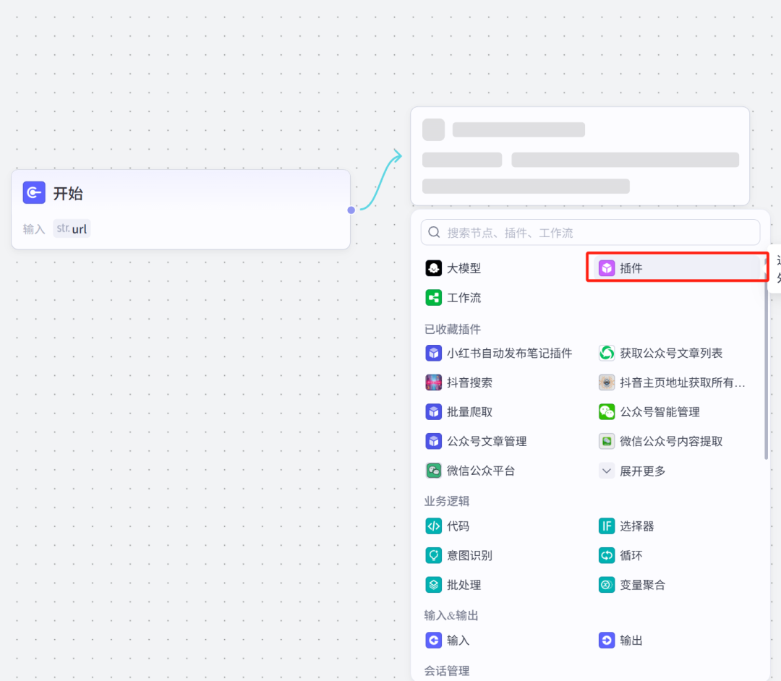This screenshot has height=681, width=781.
Task: Click 抖音主页地址获取所有 label text
Action: tap(683, 382)
